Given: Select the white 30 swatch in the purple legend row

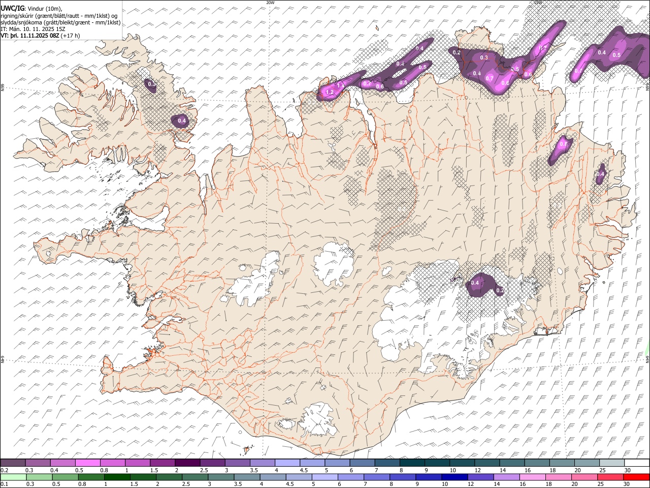Looking at the screenshot, I should tap(636, 463).
